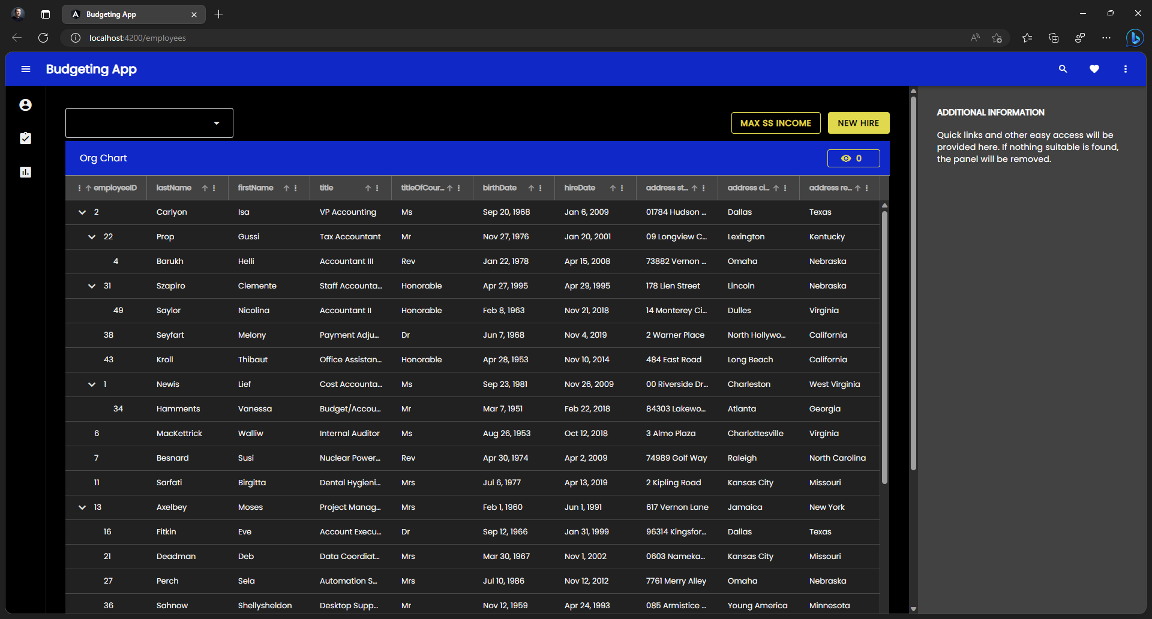
Task: Collapse the row for employee Carlyon
Action: (82, 212)
